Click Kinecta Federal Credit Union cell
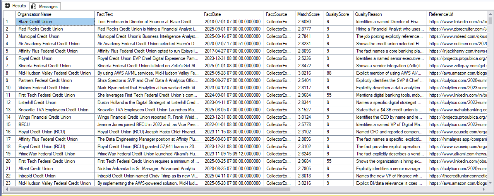494x196 pixels. (55, 66)
